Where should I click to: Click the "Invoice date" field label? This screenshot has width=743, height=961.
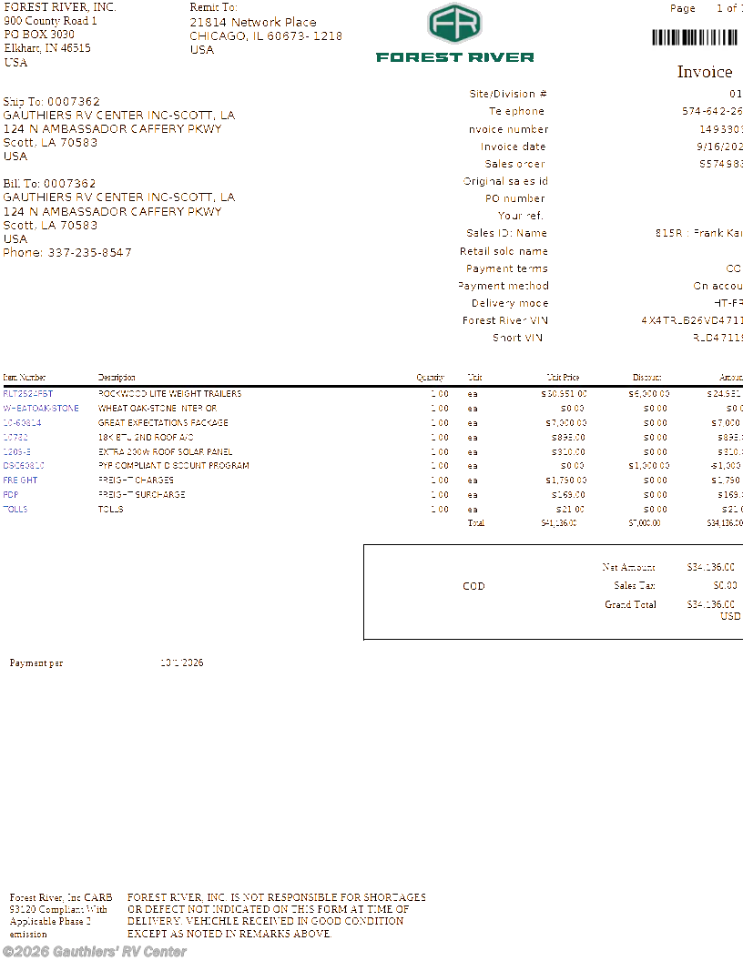[514, 147]
